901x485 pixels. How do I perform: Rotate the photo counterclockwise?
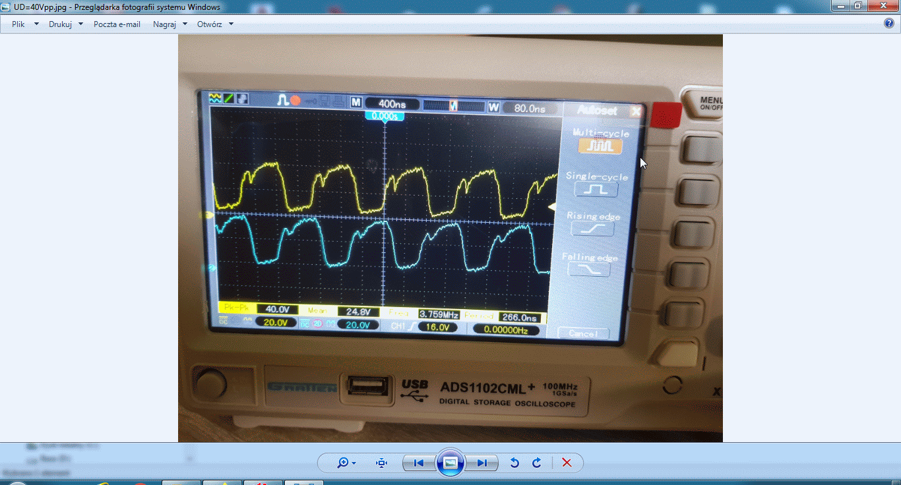[x=514, y=463]
